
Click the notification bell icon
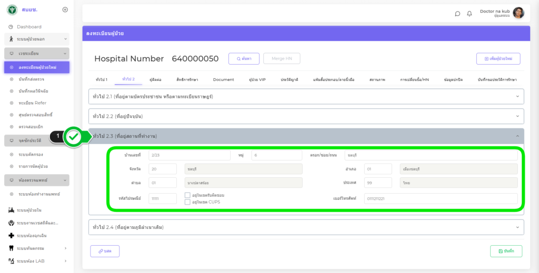(470, 13)
